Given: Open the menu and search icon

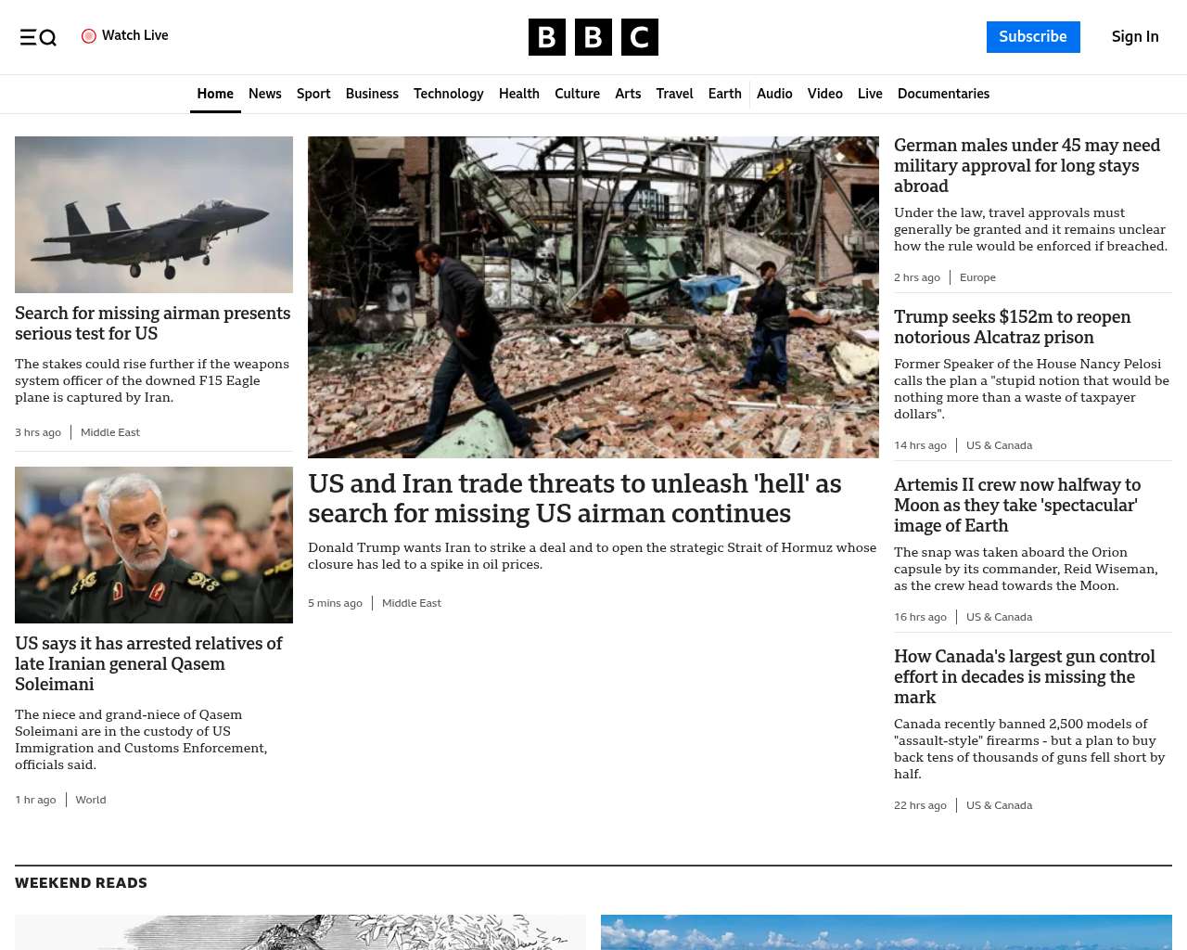Looking at the screenshot, I should pyautogui.click(x=38, y=37).
